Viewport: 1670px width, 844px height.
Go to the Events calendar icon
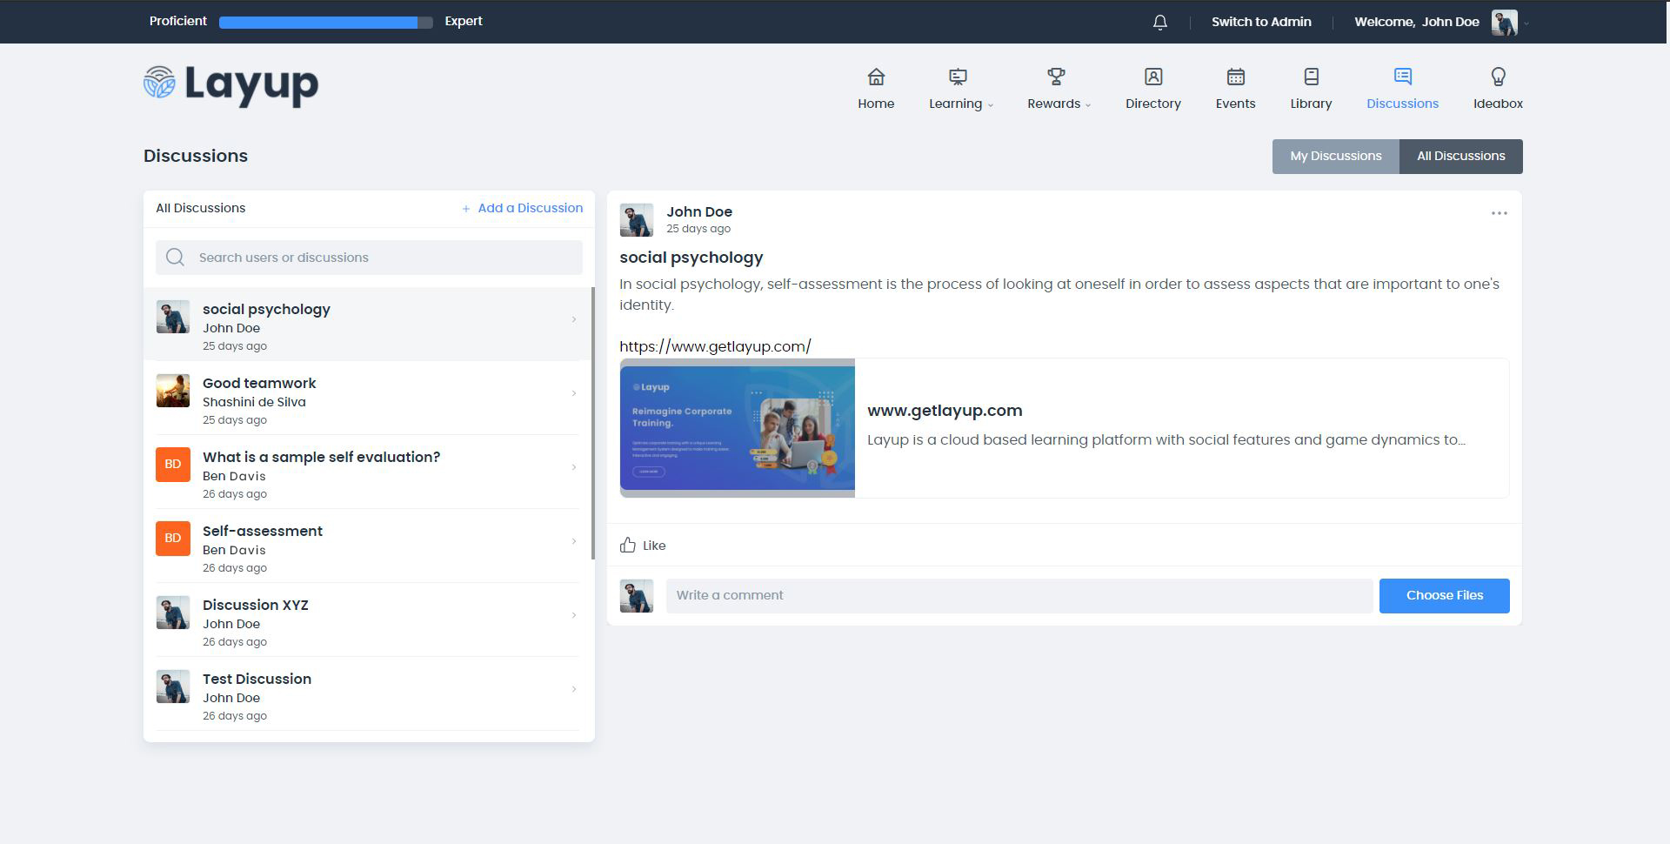1235,77
